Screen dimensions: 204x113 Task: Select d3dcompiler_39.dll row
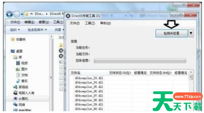coord(89,104)
